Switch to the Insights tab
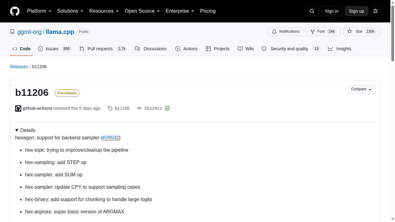The image size is (395, 222). [x=339, y=49]
